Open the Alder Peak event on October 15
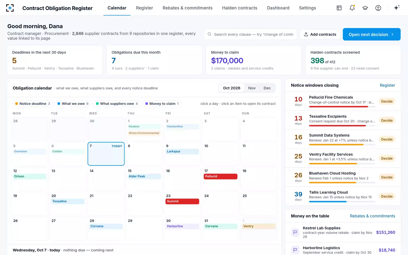This screenshot has width=408, height=255. (144, 177)
